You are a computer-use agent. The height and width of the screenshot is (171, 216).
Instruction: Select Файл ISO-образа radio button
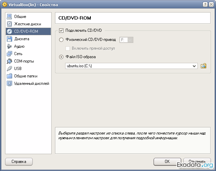point(61,57)
